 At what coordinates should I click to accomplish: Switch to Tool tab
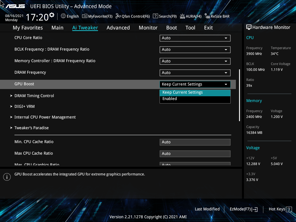click(x=190, y=28)
